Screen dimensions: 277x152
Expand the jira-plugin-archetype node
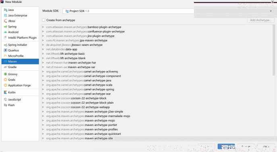click(x=43, y=36)
